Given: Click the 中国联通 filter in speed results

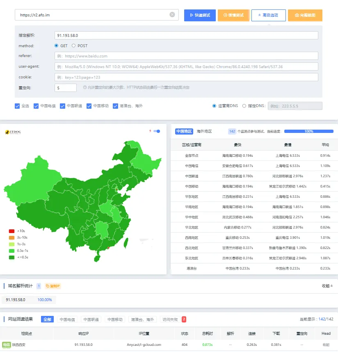Looking at the screenshot, I should 90,319.
